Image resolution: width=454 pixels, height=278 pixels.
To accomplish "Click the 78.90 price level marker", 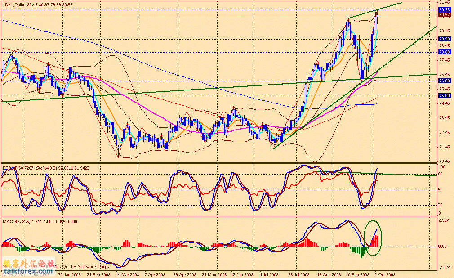I will [x=444, y=39].
